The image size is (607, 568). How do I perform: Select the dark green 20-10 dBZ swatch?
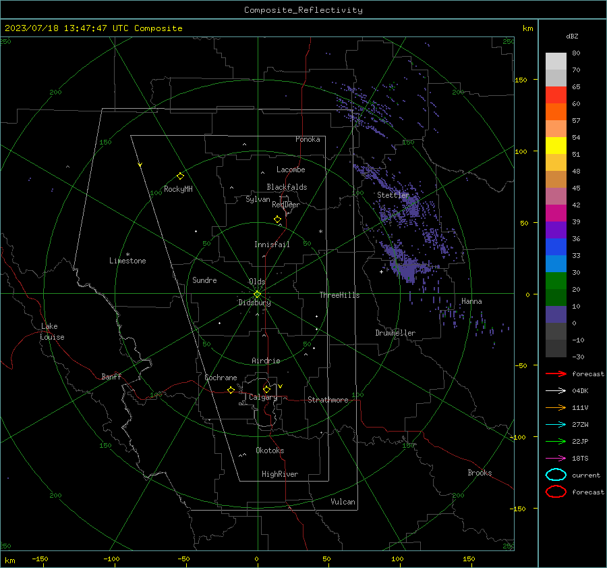tap(556, 298)
